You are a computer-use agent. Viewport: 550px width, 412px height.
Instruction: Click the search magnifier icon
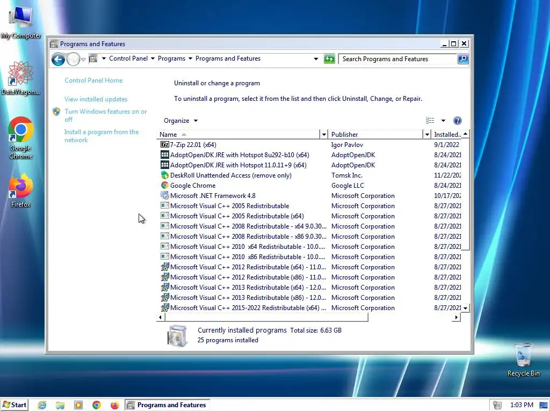(462, 59)
